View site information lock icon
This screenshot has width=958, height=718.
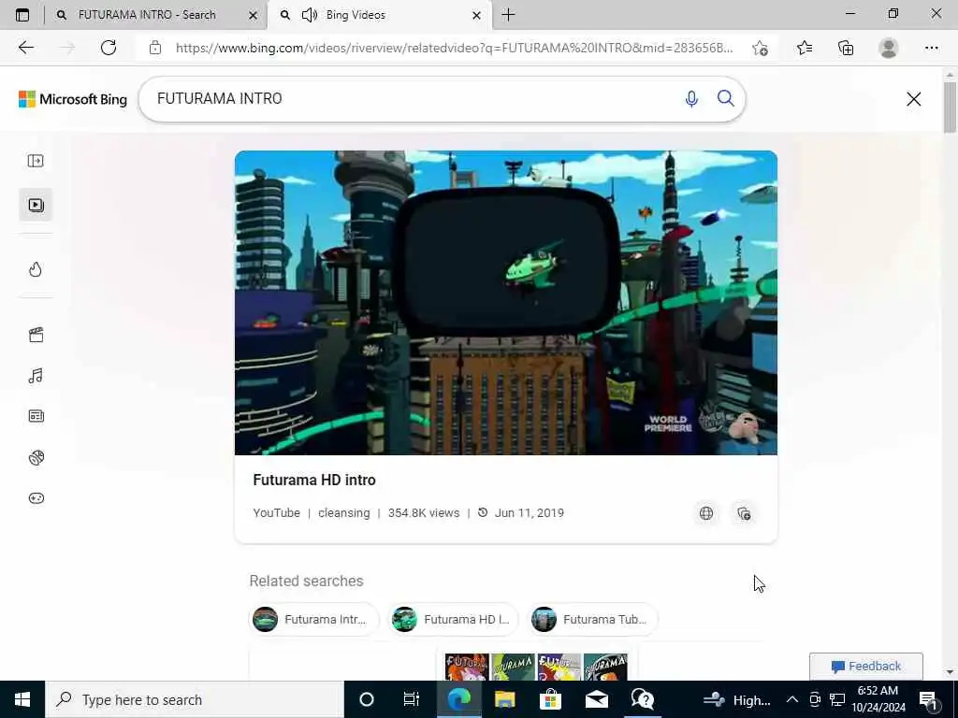coord(155,48)
